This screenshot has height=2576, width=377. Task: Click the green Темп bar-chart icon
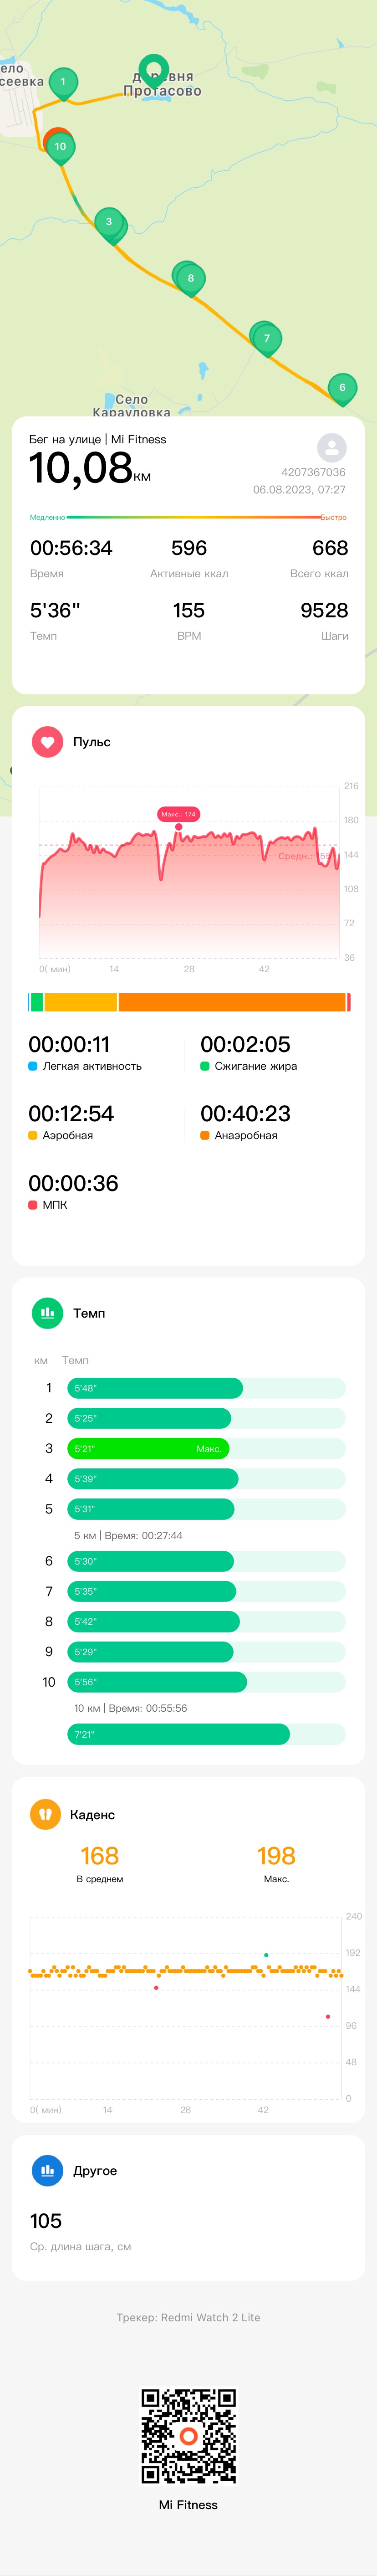(x=47, y=1313)
